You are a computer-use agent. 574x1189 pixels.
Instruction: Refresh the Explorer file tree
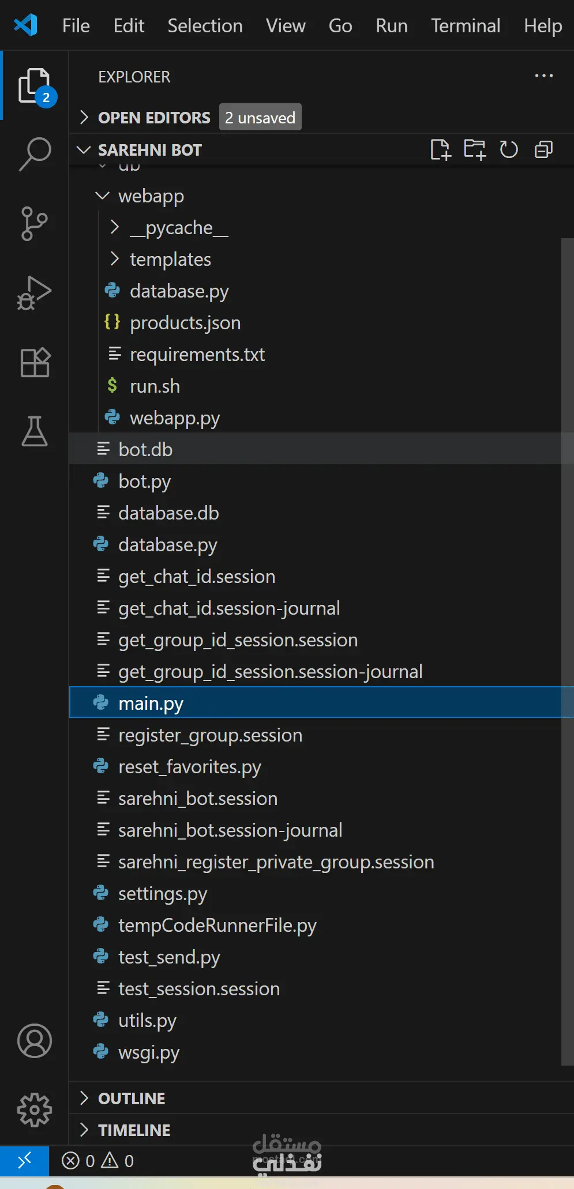click(x=509, y=150)
